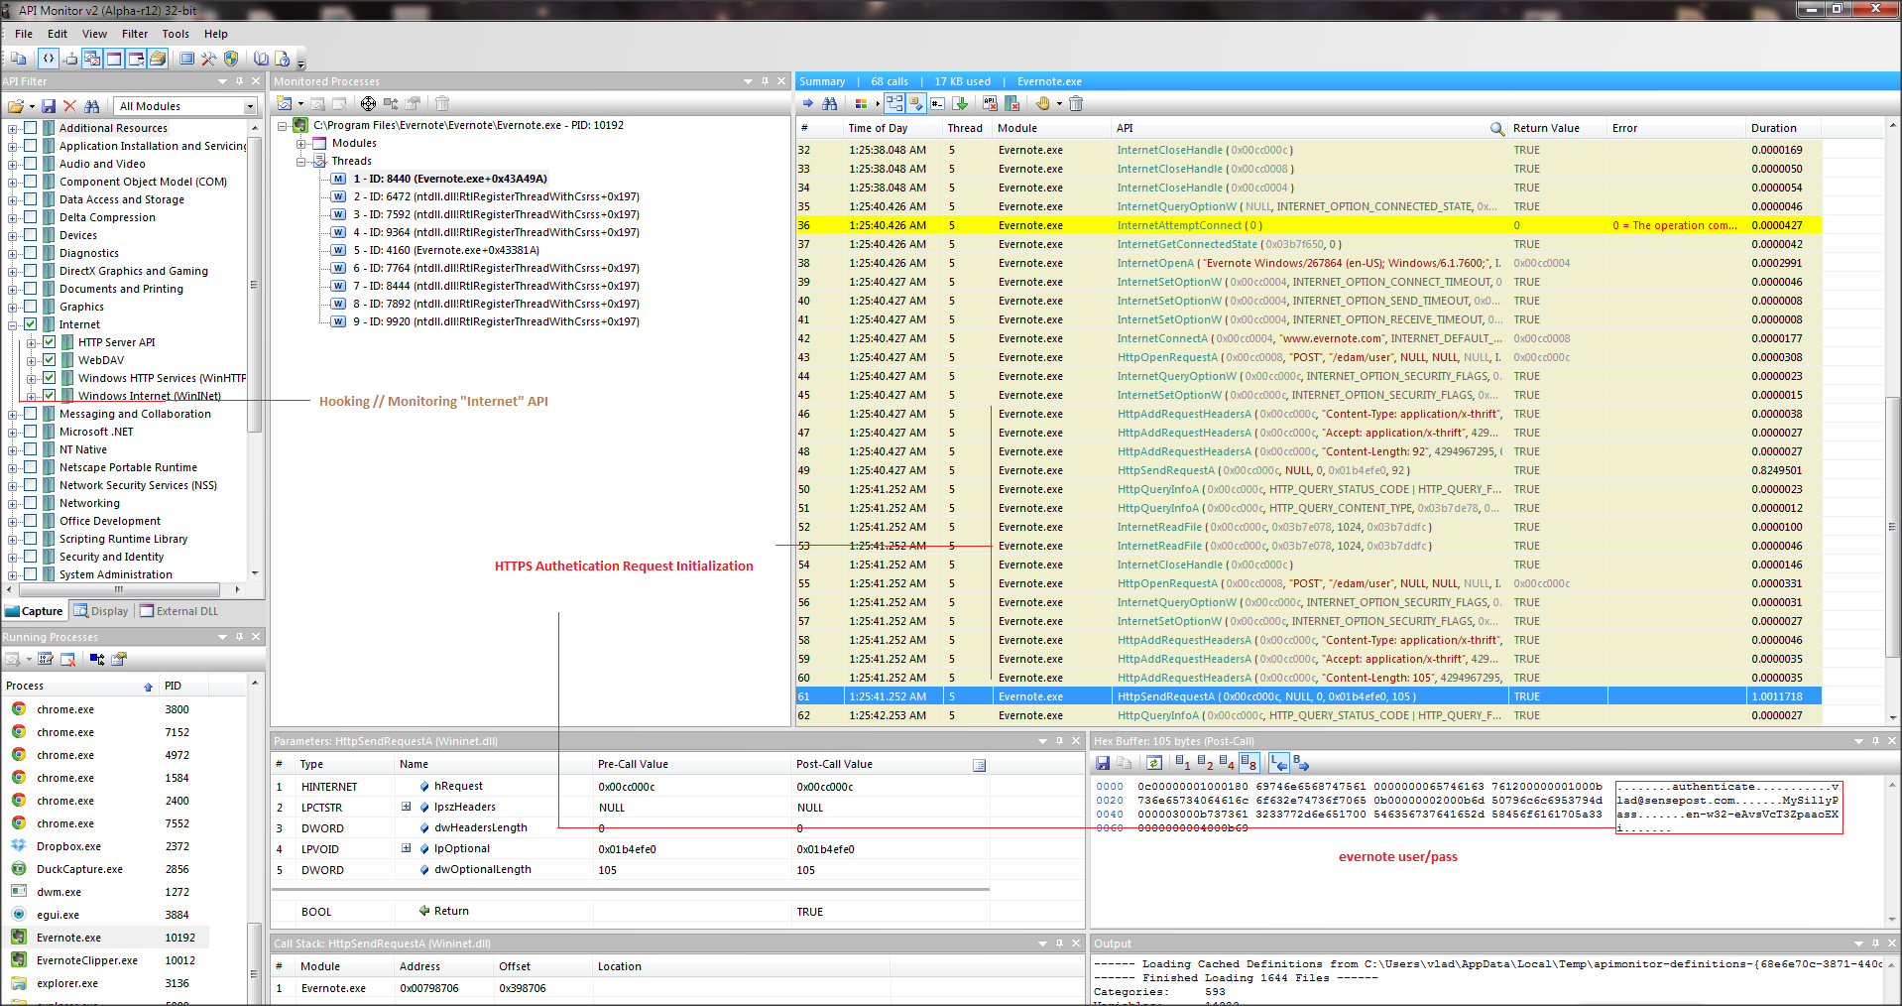
Task: Select the 4-byte grouping icon in Hex Buffer
Action: pos(1227,763)
